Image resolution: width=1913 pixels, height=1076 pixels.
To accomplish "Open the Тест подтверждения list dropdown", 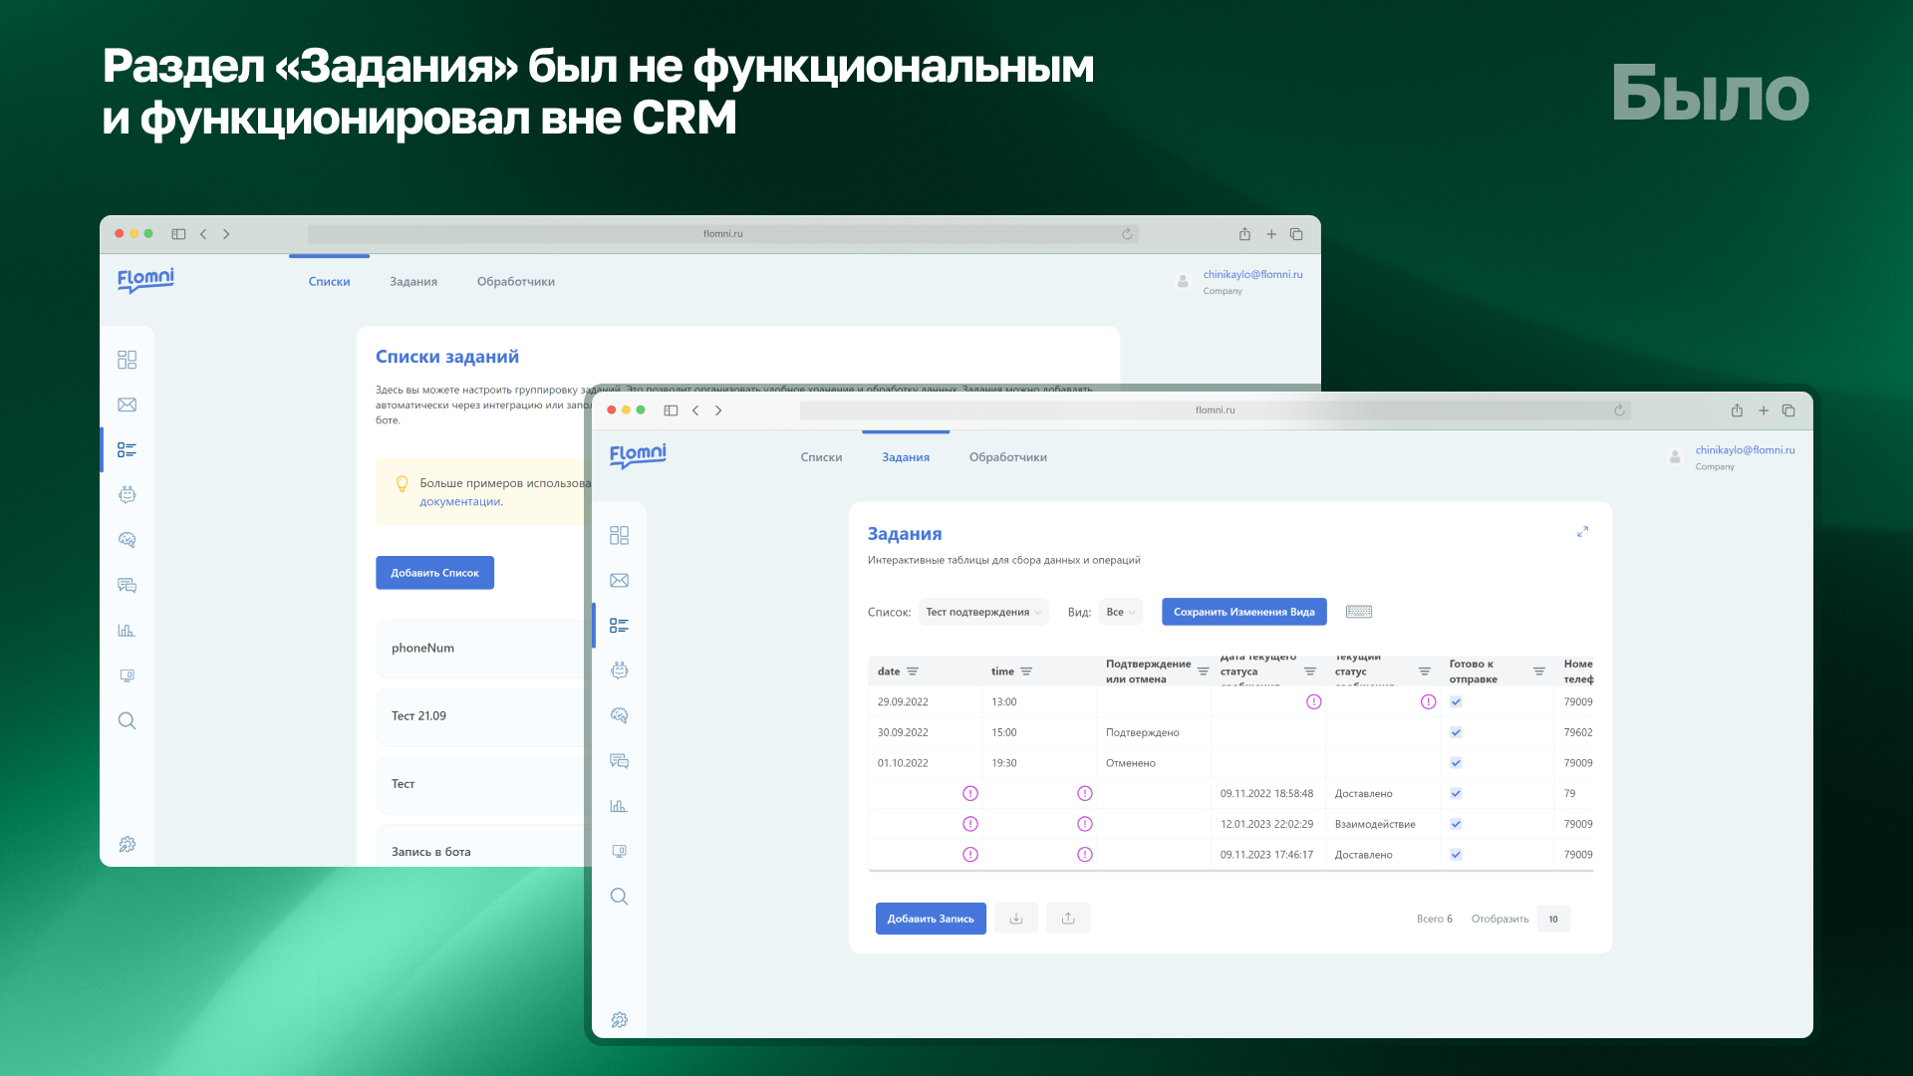I will coord(983,611).
